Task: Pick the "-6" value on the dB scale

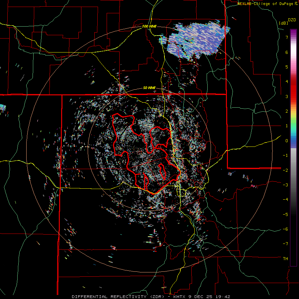Action: click(285, 229)
